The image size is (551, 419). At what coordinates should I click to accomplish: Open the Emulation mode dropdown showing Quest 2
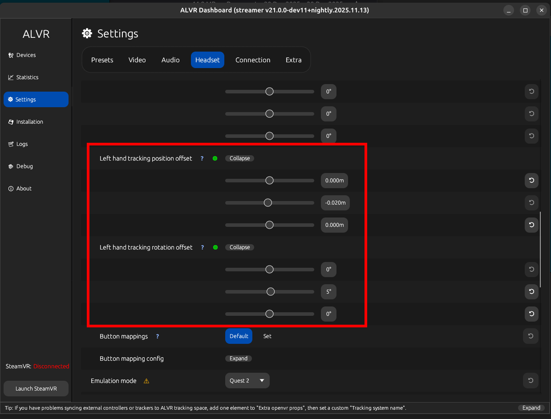point(247,380)
